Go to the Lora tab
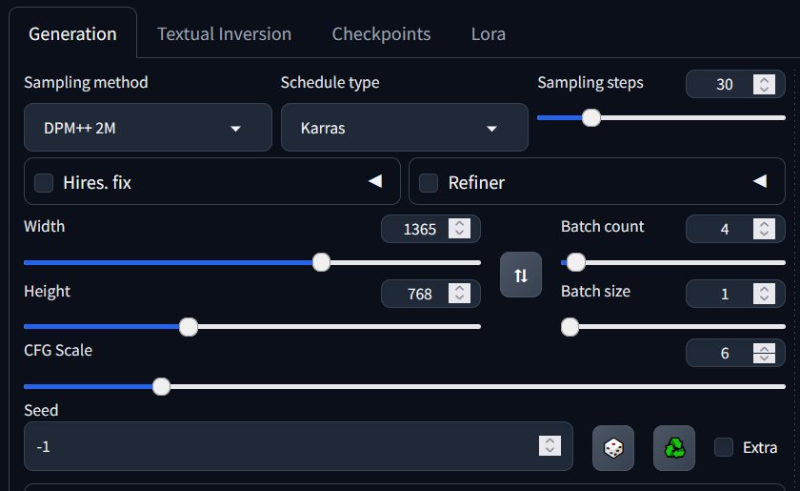 489,33
